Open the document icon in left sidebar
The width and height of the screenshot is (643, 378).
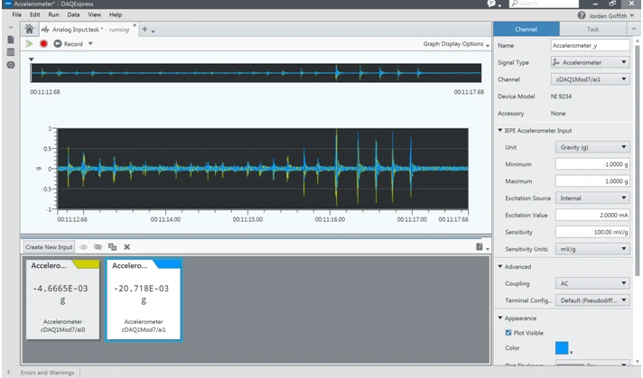(10, 40)
